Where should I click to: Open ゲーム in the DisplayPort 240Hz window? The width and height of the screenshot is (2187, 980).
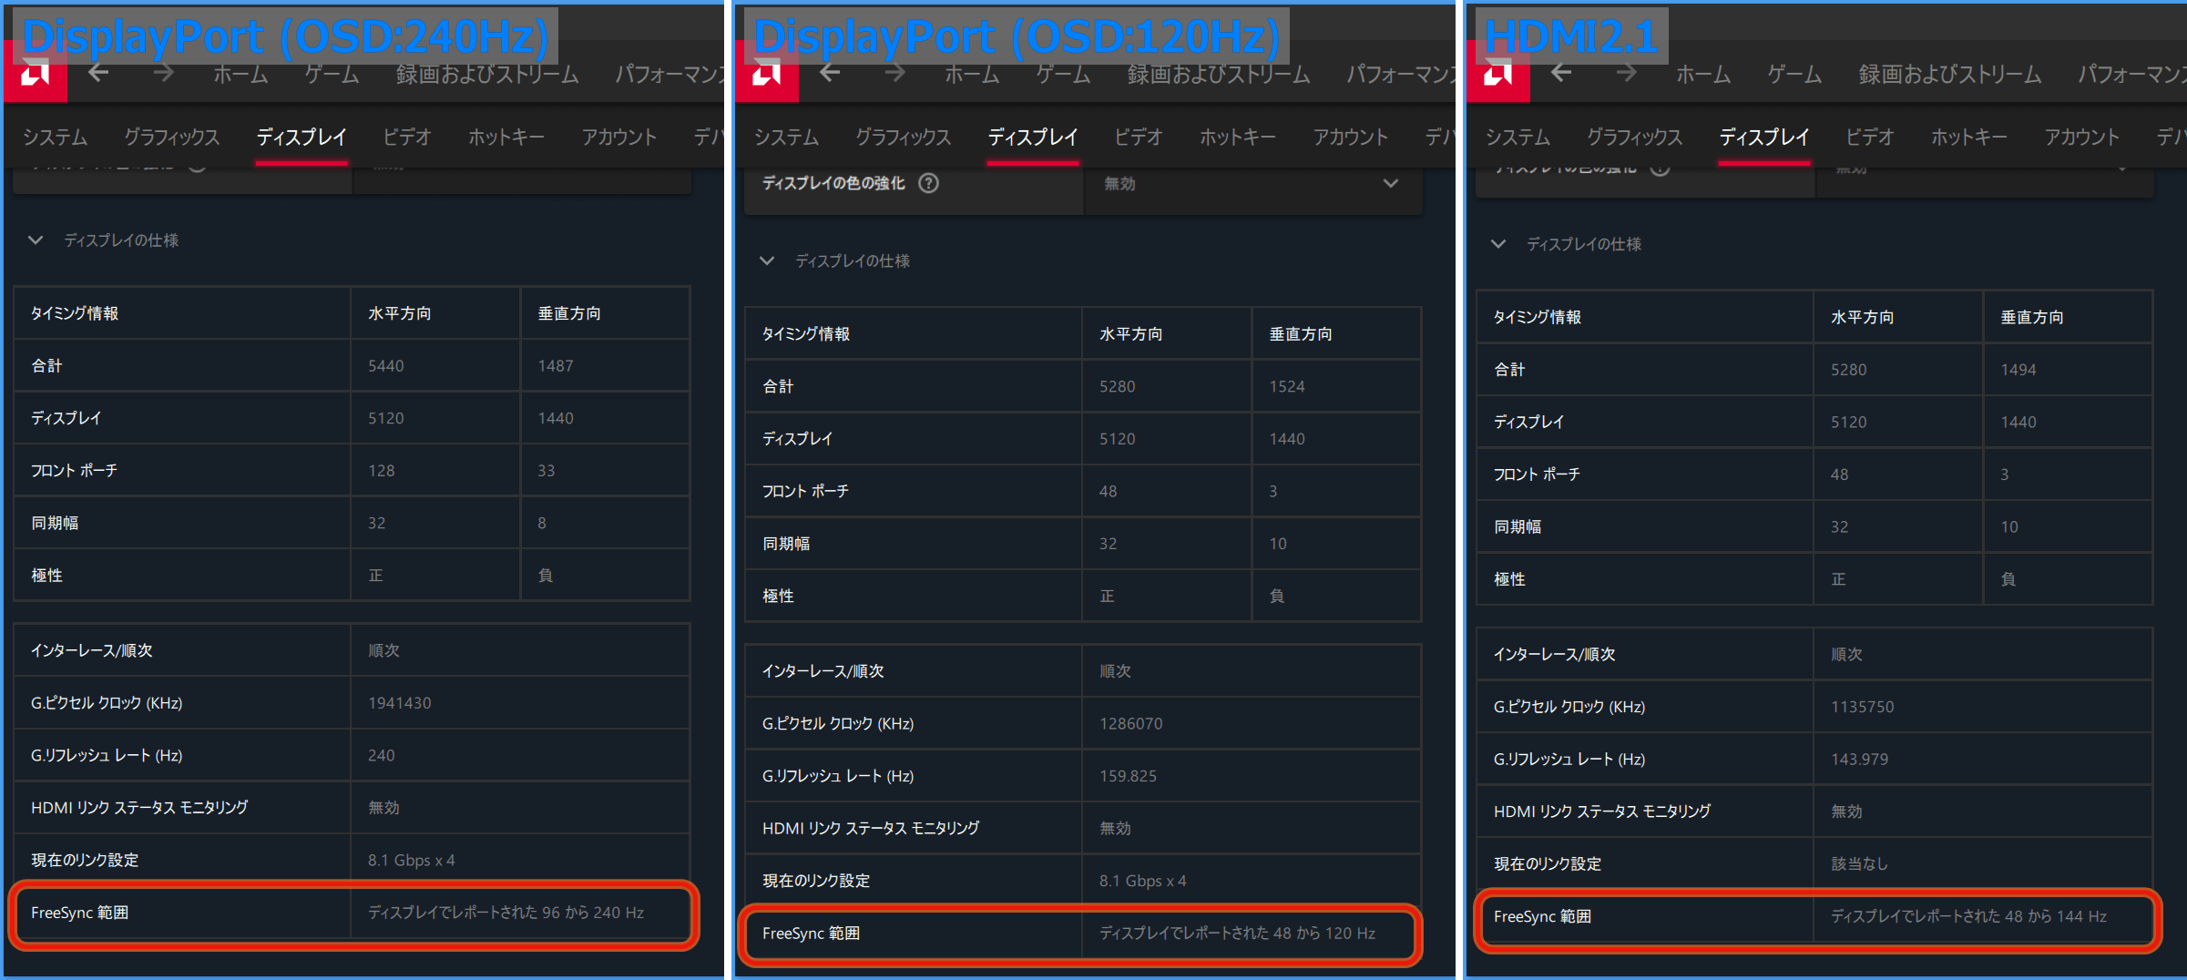click(x=332, y=75)
